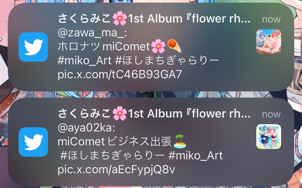
Task: Tap the Twitter icon on the @zawa_ma_ notification
Action: 33,47
